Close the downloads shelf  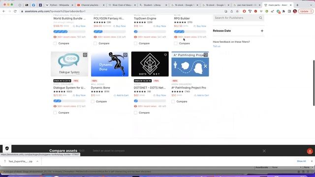(312, 161)
